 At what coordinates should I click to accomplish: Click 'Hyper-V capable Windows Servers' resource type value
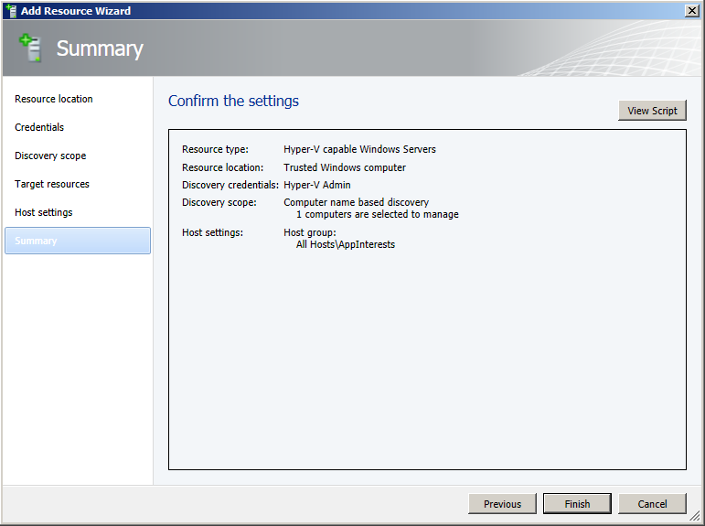tap(359, 149)
